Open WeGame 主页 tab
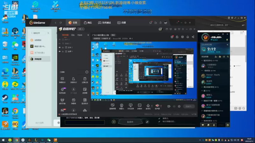 pyautogui.click(x=73, y=23)
